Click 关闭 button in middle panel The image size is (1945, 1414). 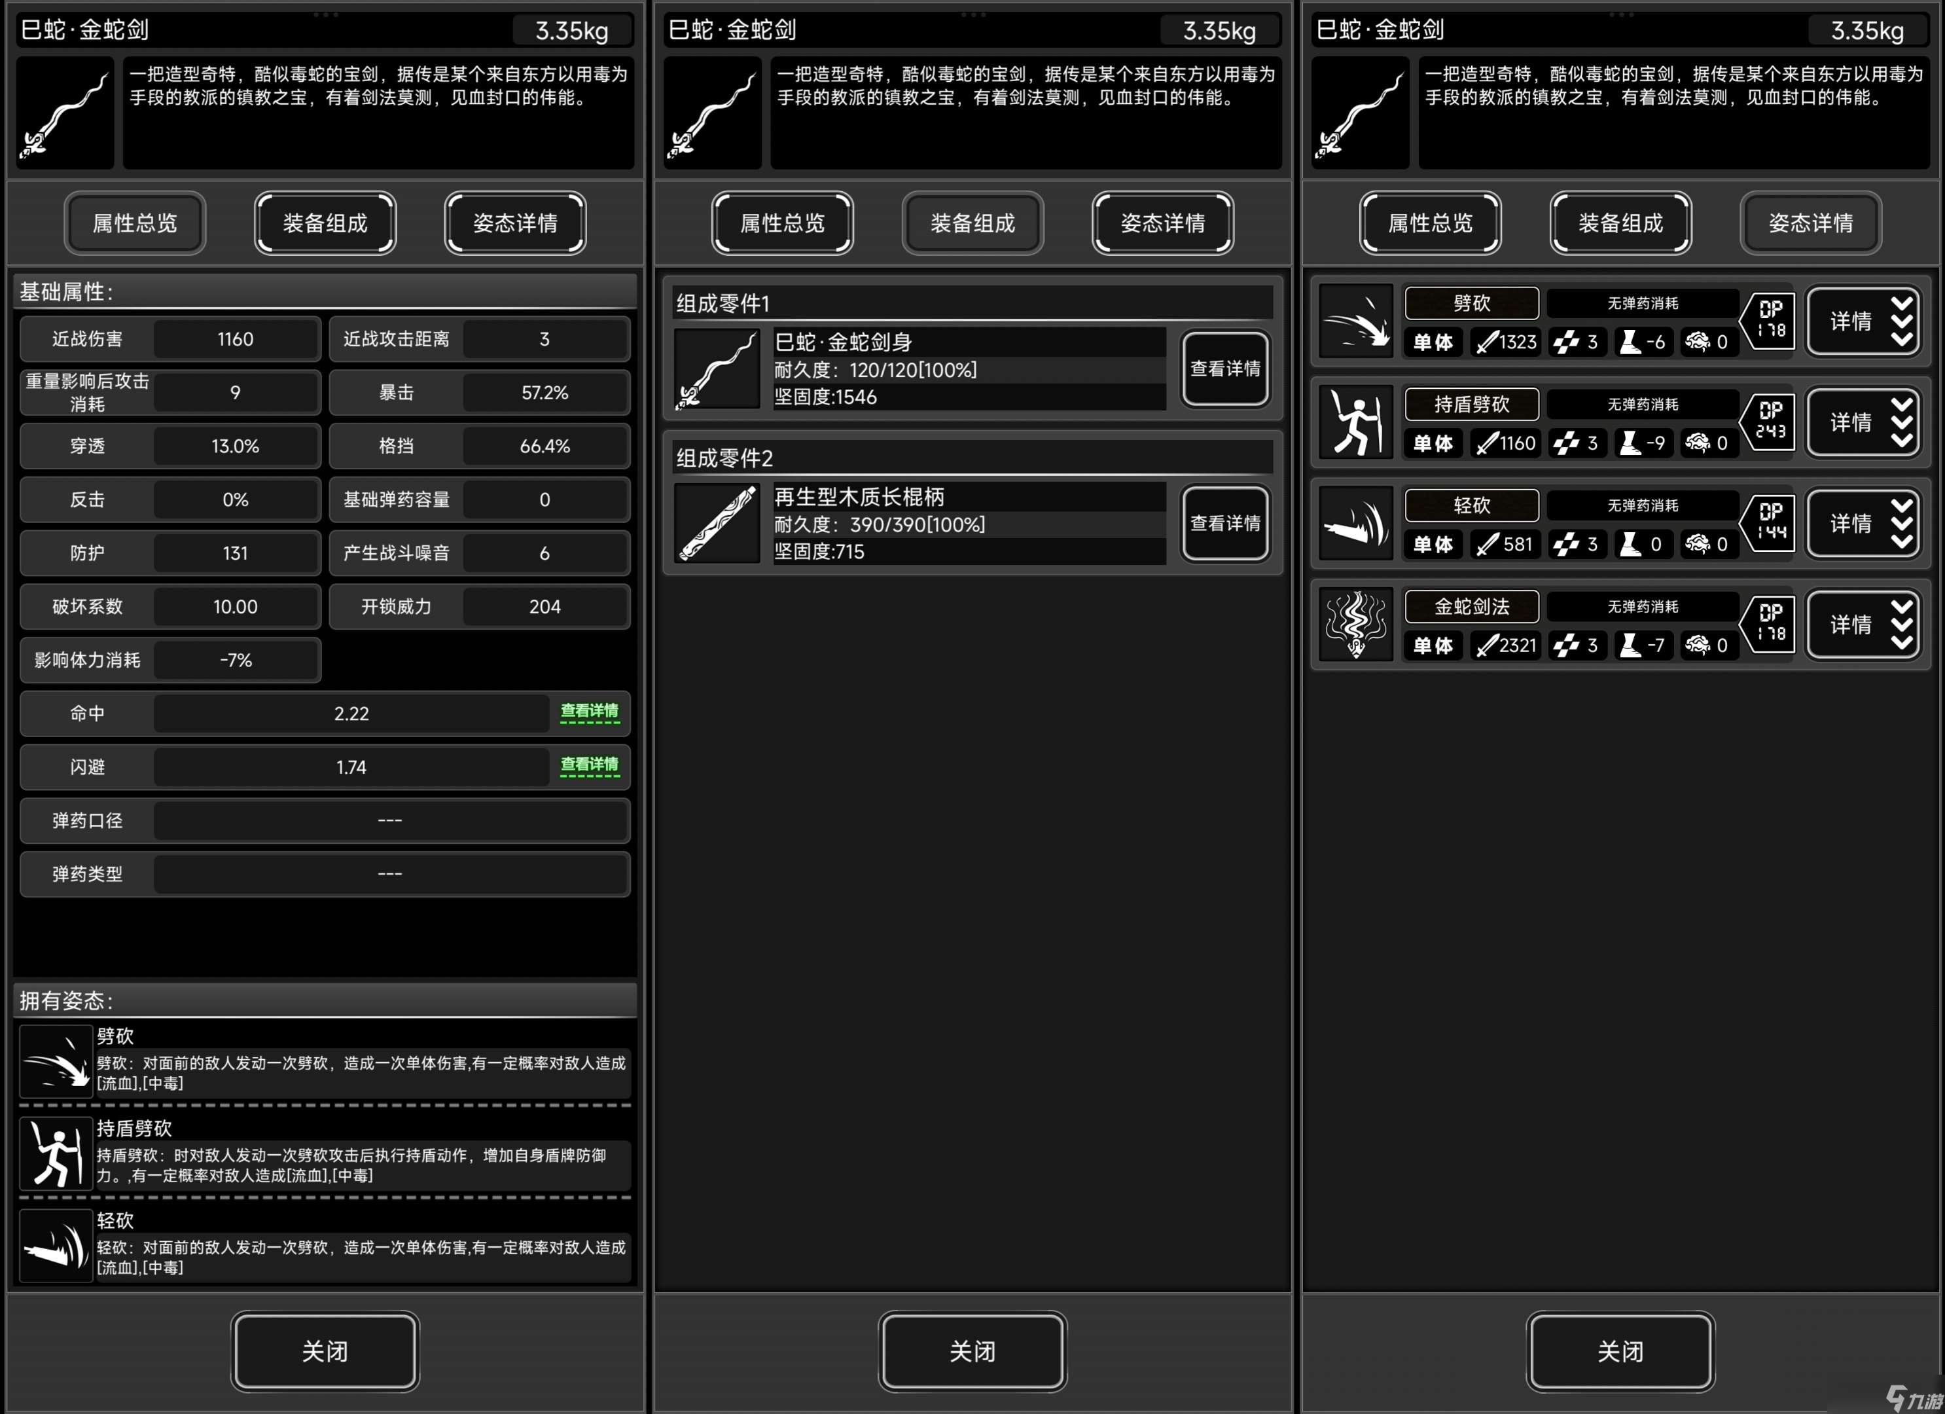click(x=972, y=1351)
